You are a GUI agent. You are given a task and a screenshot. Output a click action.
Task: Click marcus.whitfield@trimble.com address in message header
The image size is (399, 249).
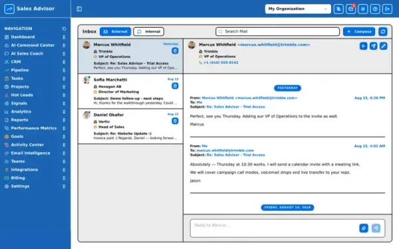pyautogui.click(x=273, y=44)
